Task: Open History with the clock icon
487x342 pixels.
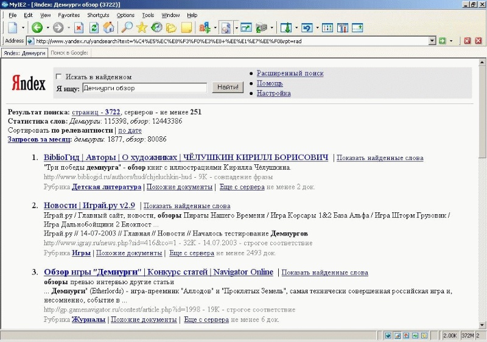Action: point(156,28)
